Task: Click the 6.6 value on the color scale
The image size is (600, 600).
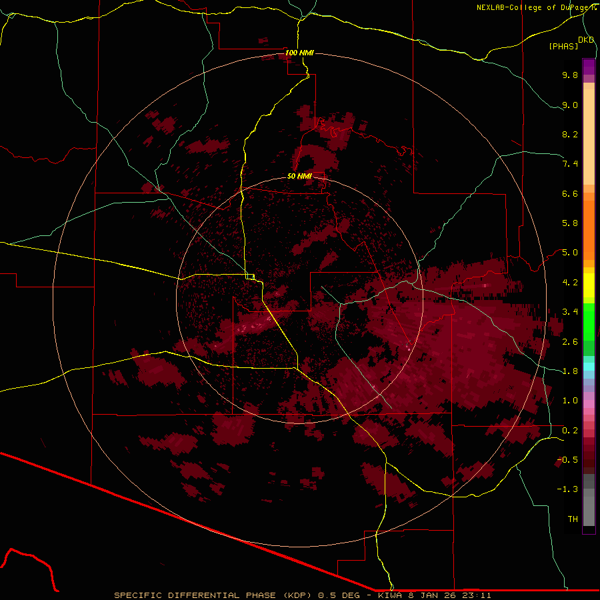Action: [570, 193]
